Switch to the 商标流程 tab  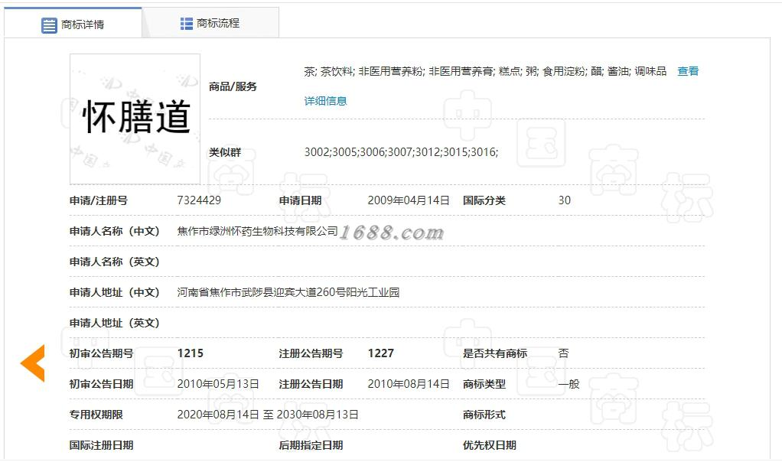[x=210, y=23]
